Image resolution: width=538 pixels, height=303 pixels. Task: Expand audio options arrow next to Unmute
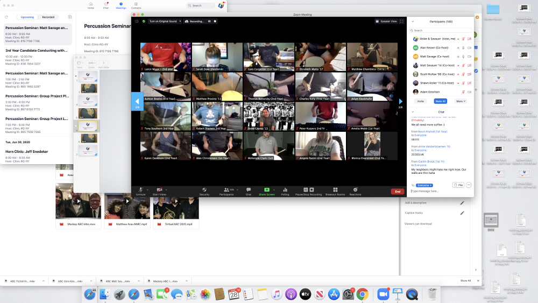pyautogui.click(x=147, y=189)
